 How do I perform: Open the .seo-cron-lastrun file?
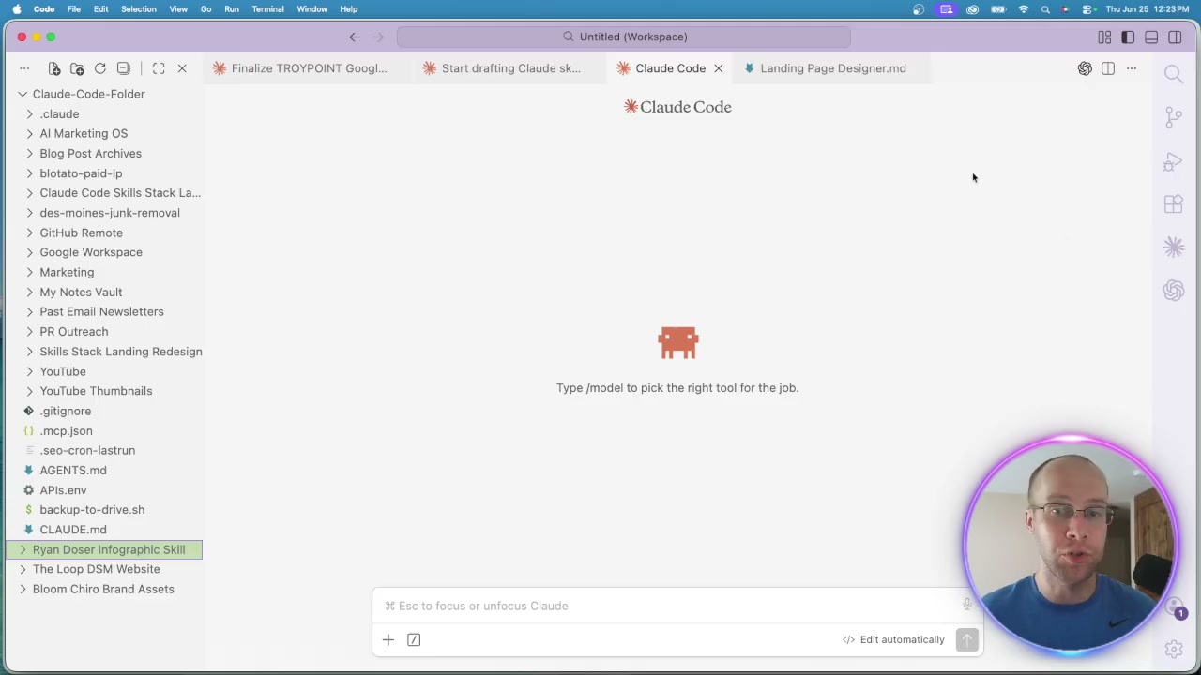tap(87, 450)
